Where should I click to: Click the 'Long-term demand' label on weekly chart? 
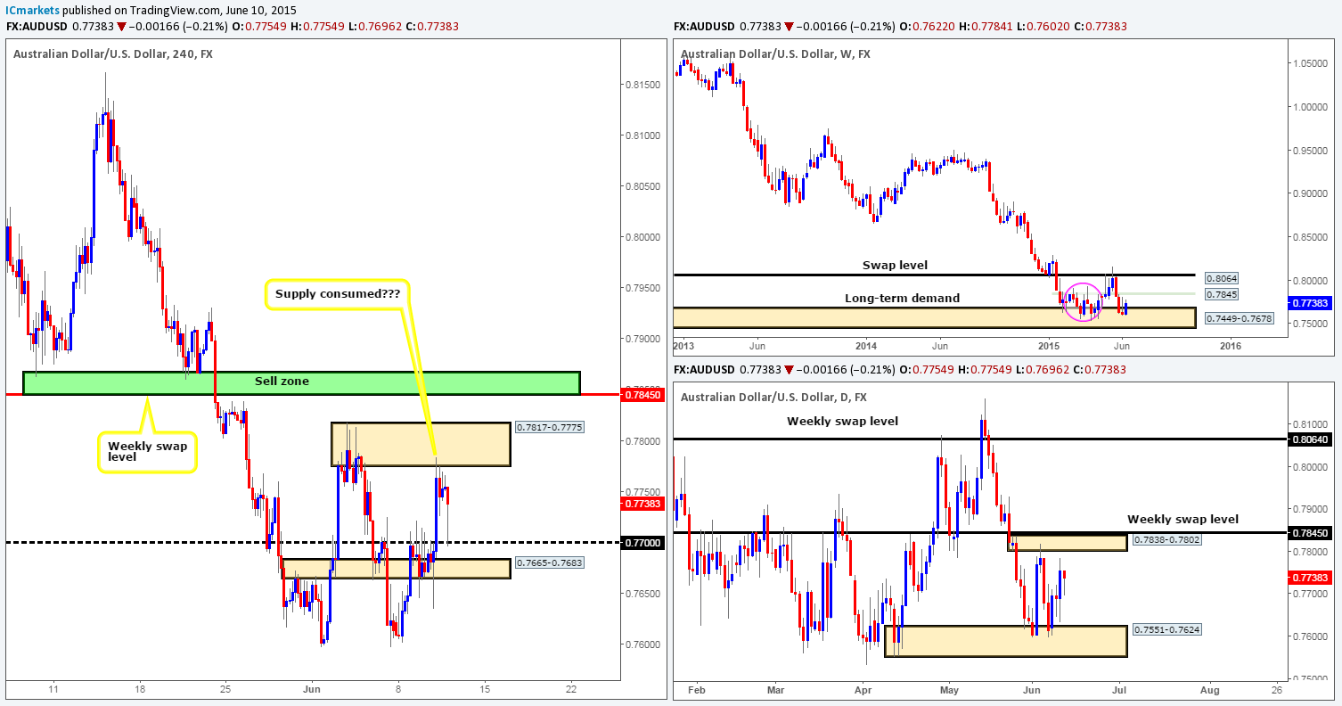pos(903,298)
